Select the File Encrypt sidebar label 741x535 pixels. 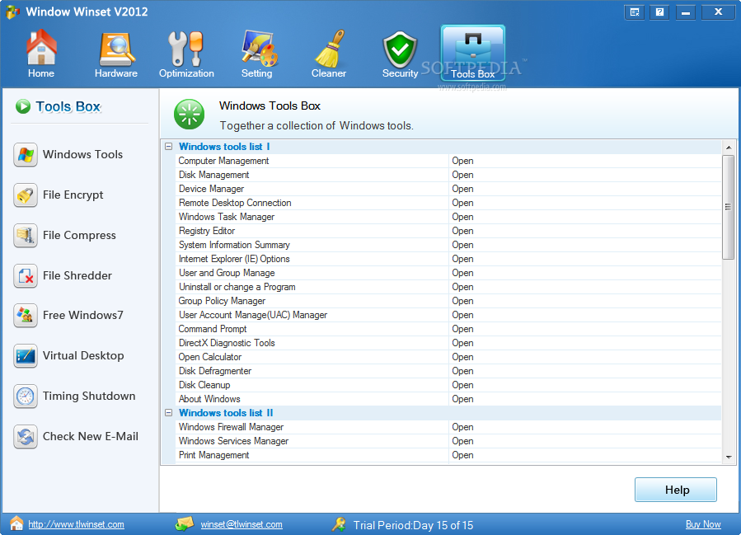(73, 195)
